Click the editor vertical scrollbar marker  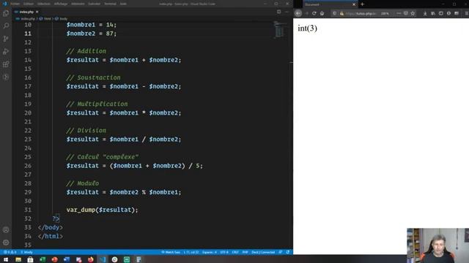(x=292, y=62)
